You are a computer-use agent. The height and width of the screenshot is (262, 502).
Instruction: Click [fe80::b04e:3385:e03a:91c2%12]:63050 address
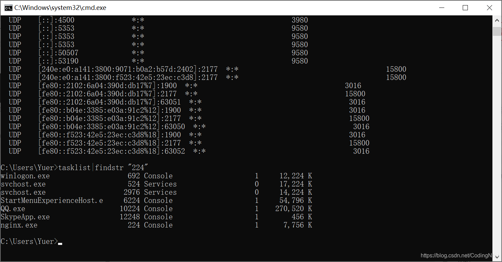coord(112,127)
